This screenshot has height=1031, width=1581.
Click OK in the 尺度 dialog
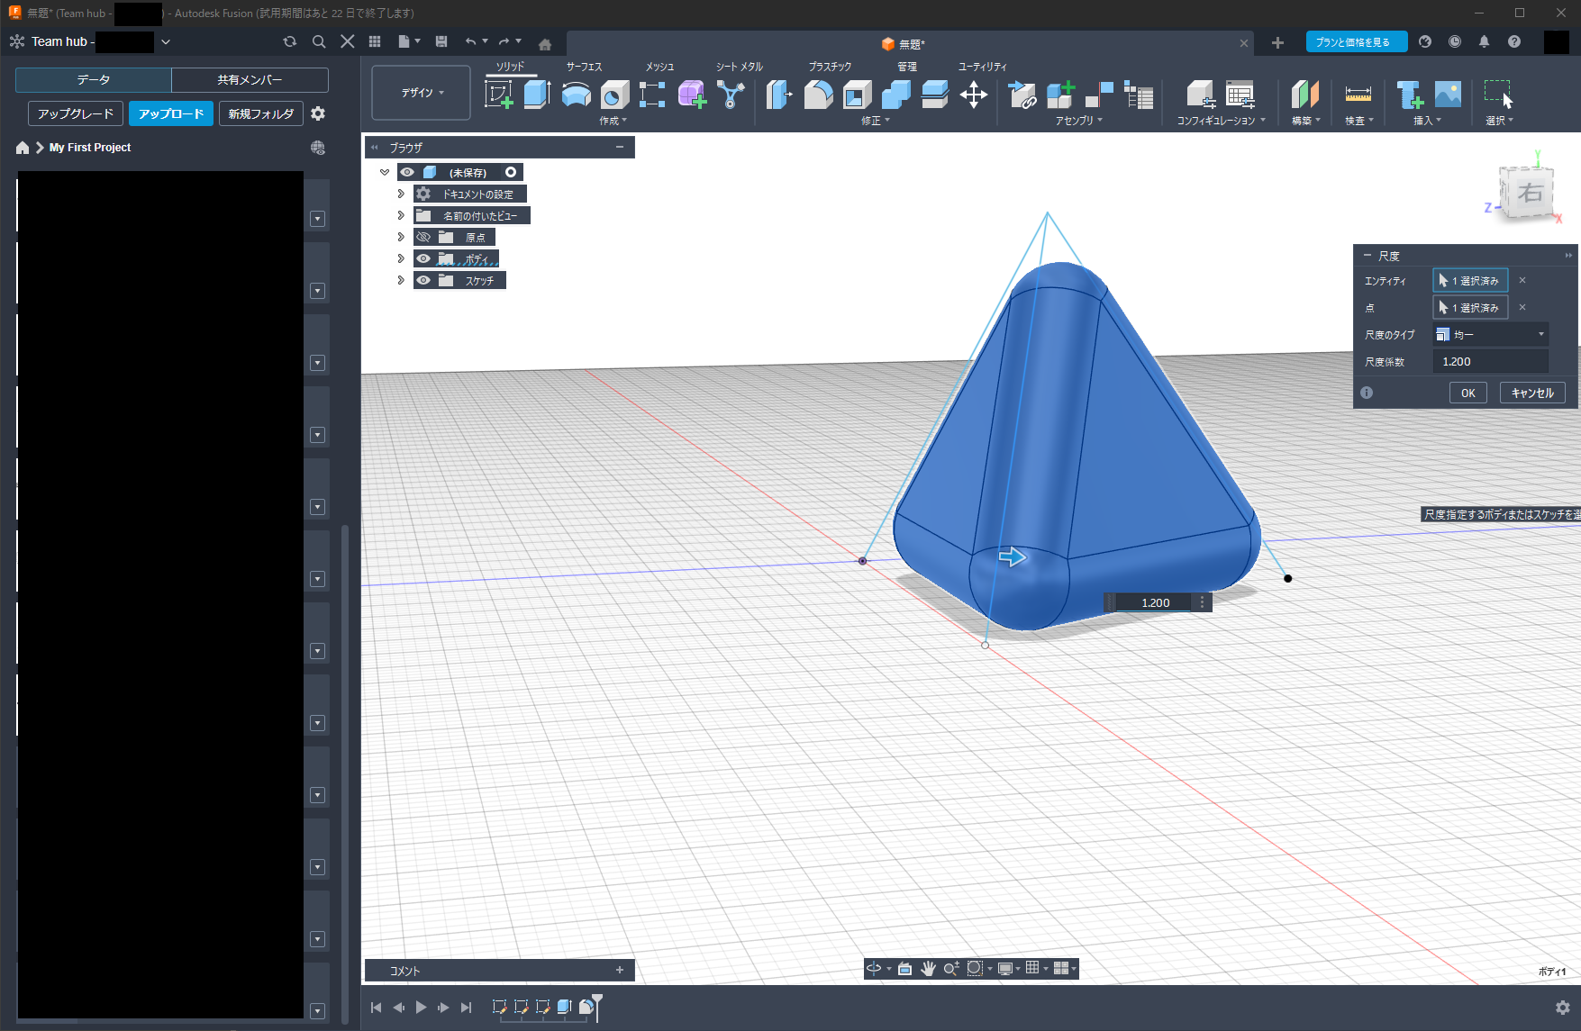(x=1467, y=393)
